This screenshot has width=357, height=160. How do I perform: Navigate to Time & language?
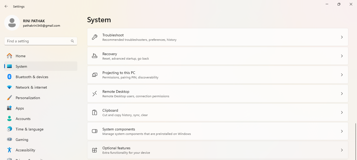point(30,129)
